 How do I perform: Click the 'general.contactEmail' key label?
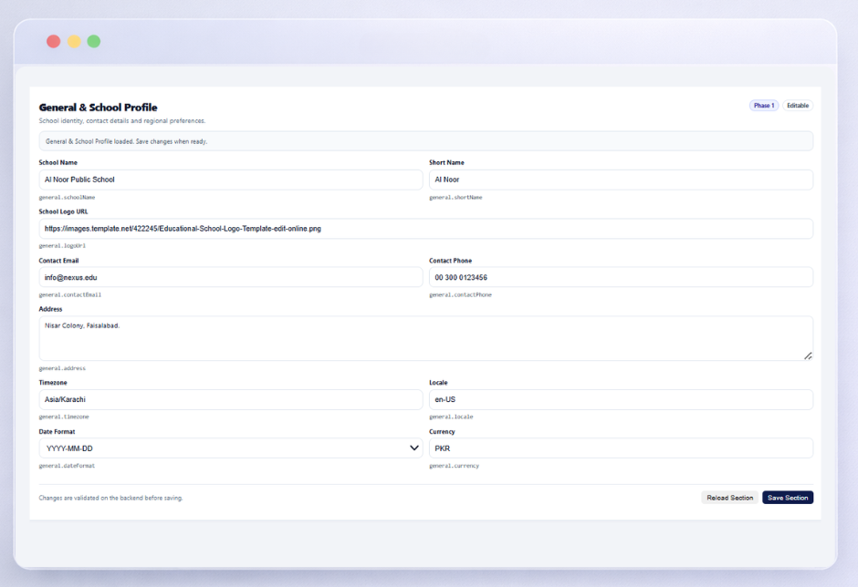pyautogui.click(x=69, y=294)
